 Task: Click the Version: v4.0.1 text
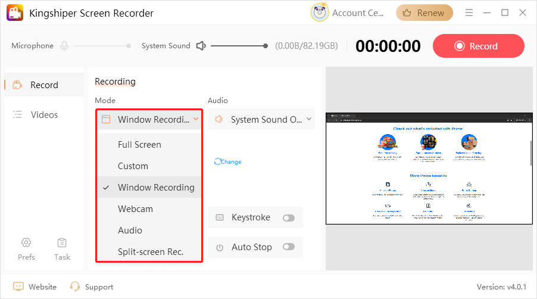coord(501,286)
